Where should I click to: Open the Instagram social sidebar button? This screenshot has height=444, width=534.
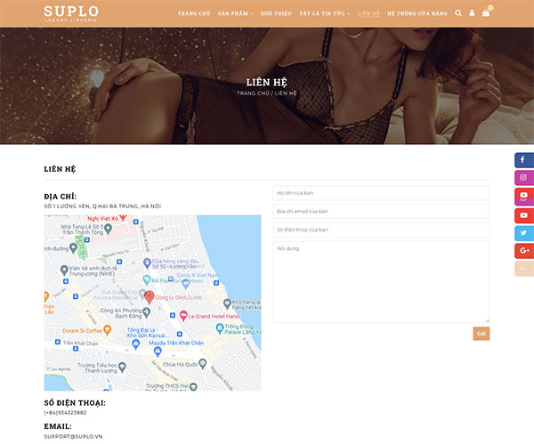pyautogui.click(x=524, y=177)
